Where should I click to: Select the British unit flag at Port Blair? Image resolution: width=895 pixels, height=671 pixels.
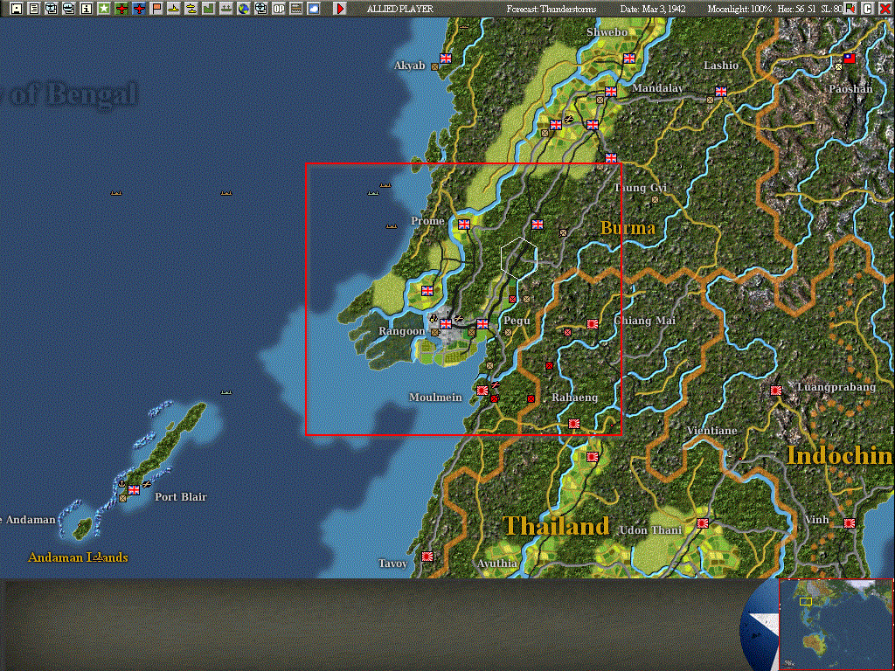coord(134,489)
